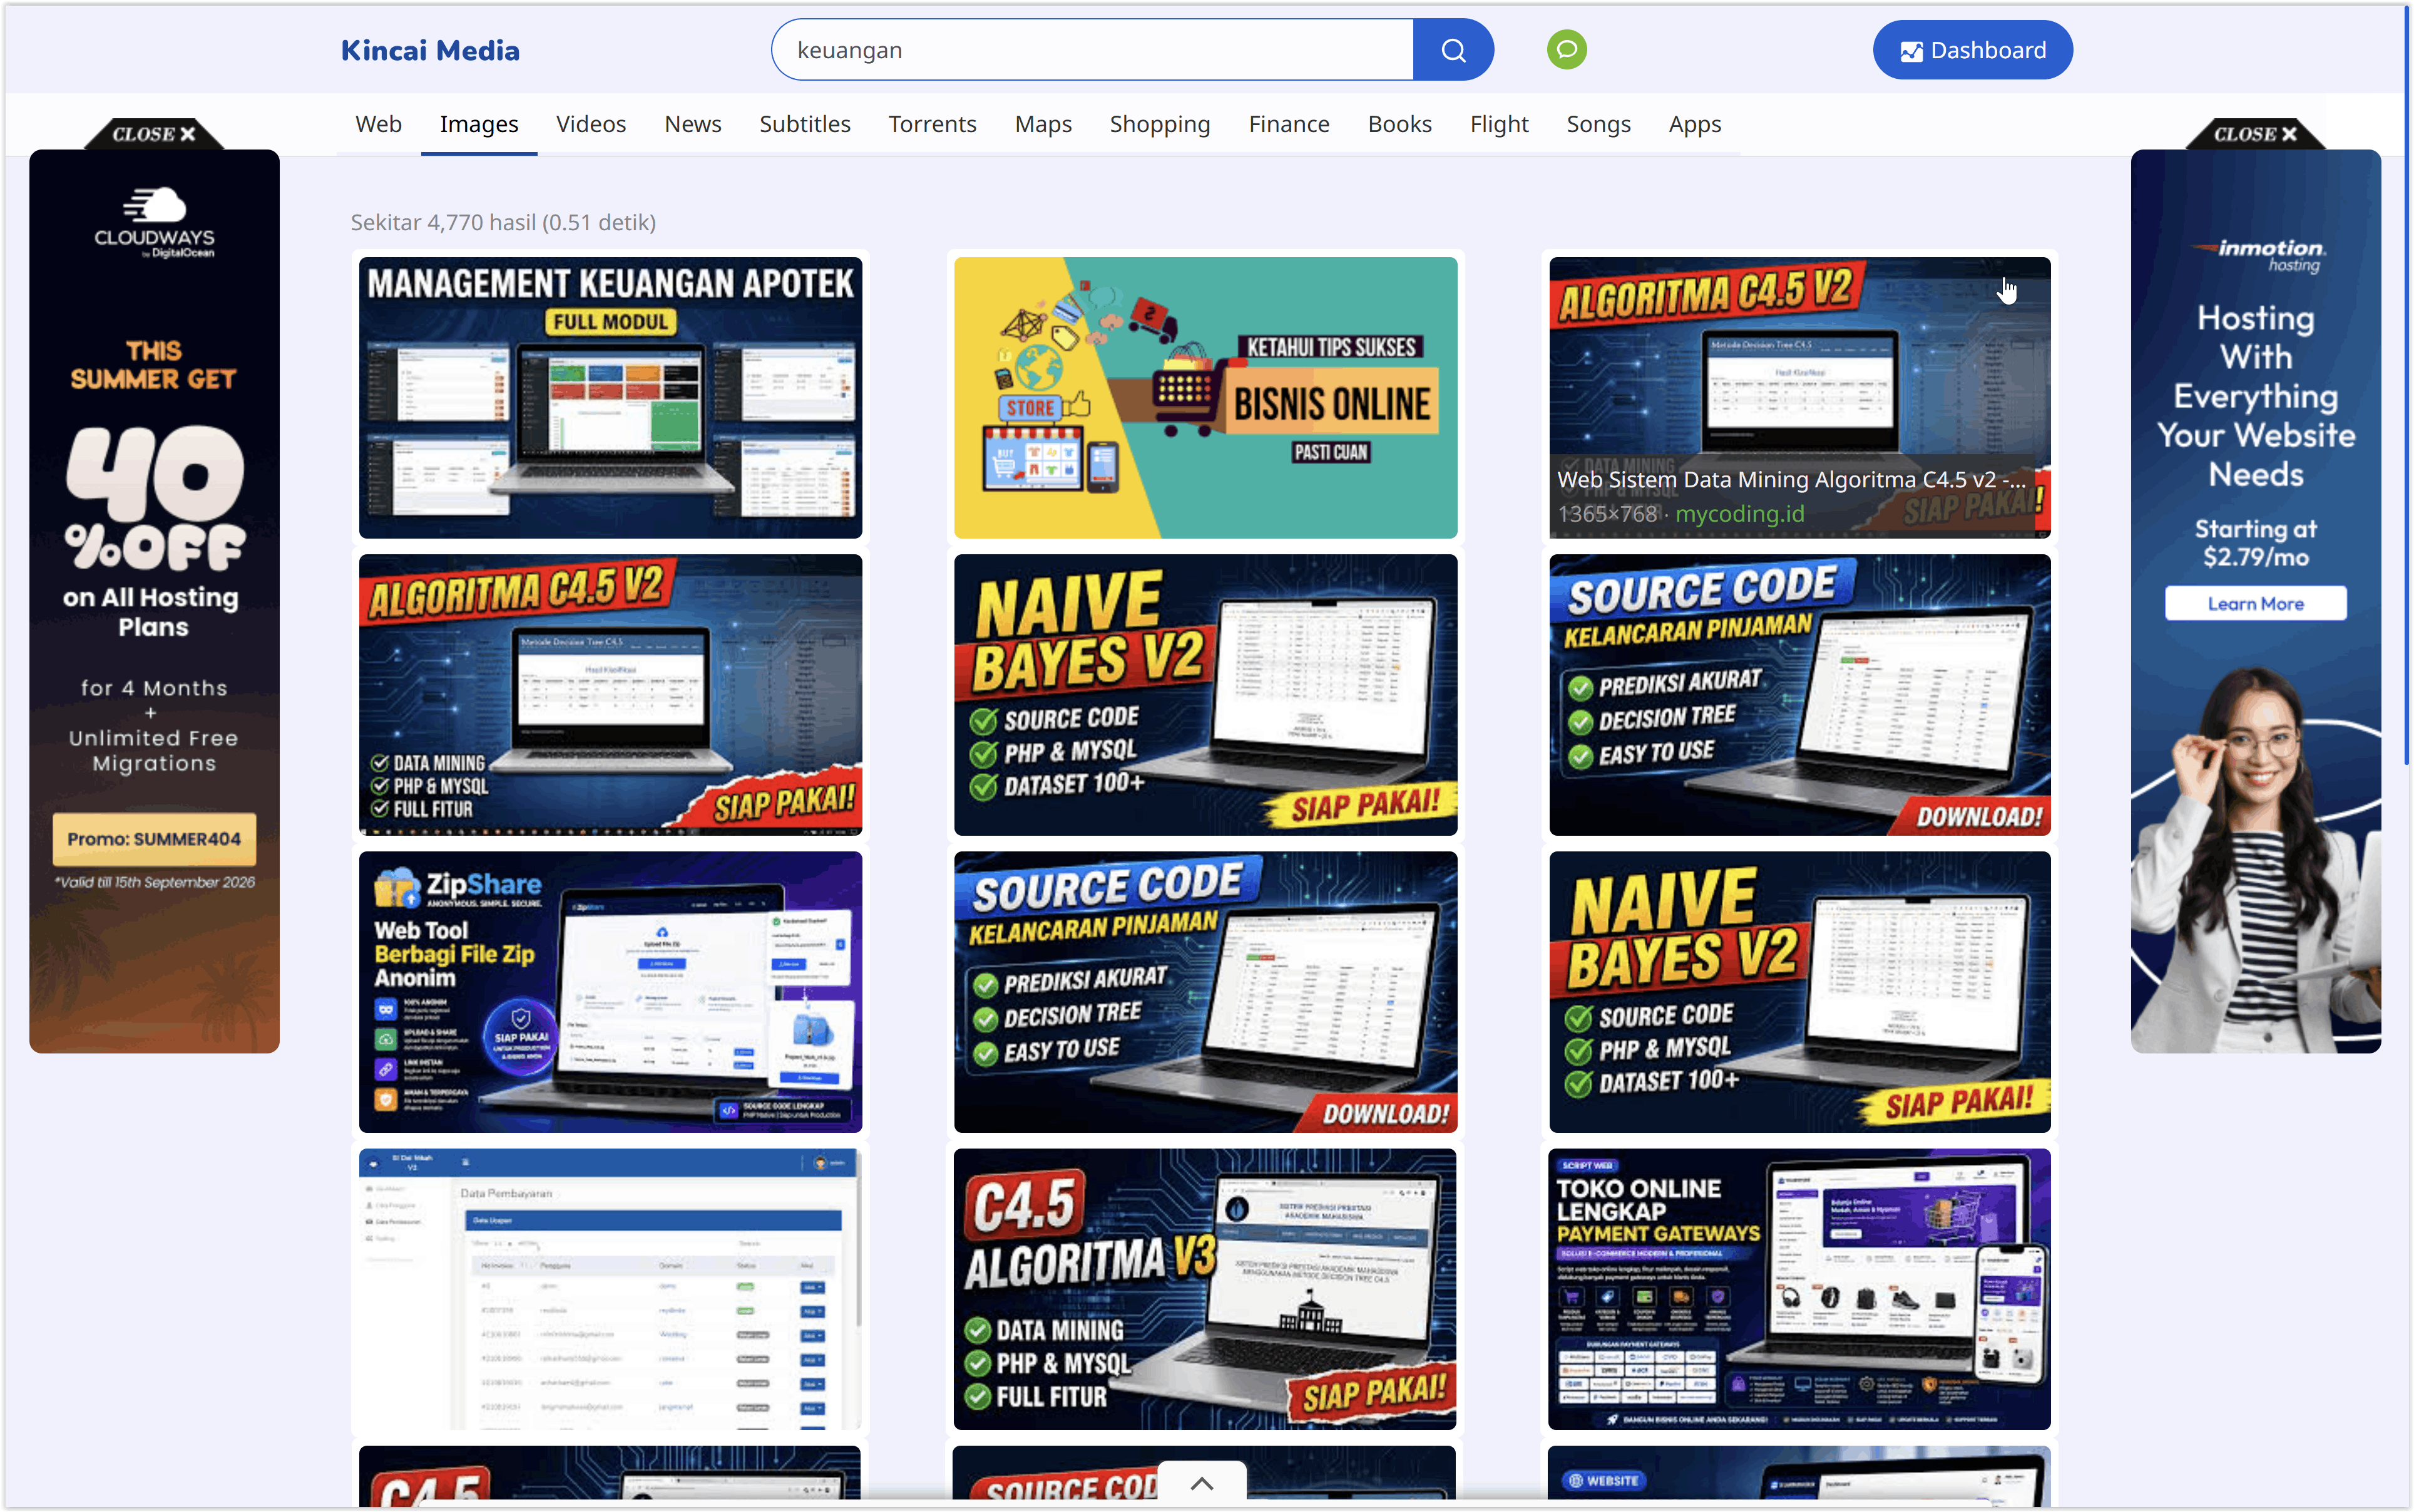Screen dimensions: 2414x1512
Task: Click the Cloudways logo in left ad
Action: tap(154, 222)
